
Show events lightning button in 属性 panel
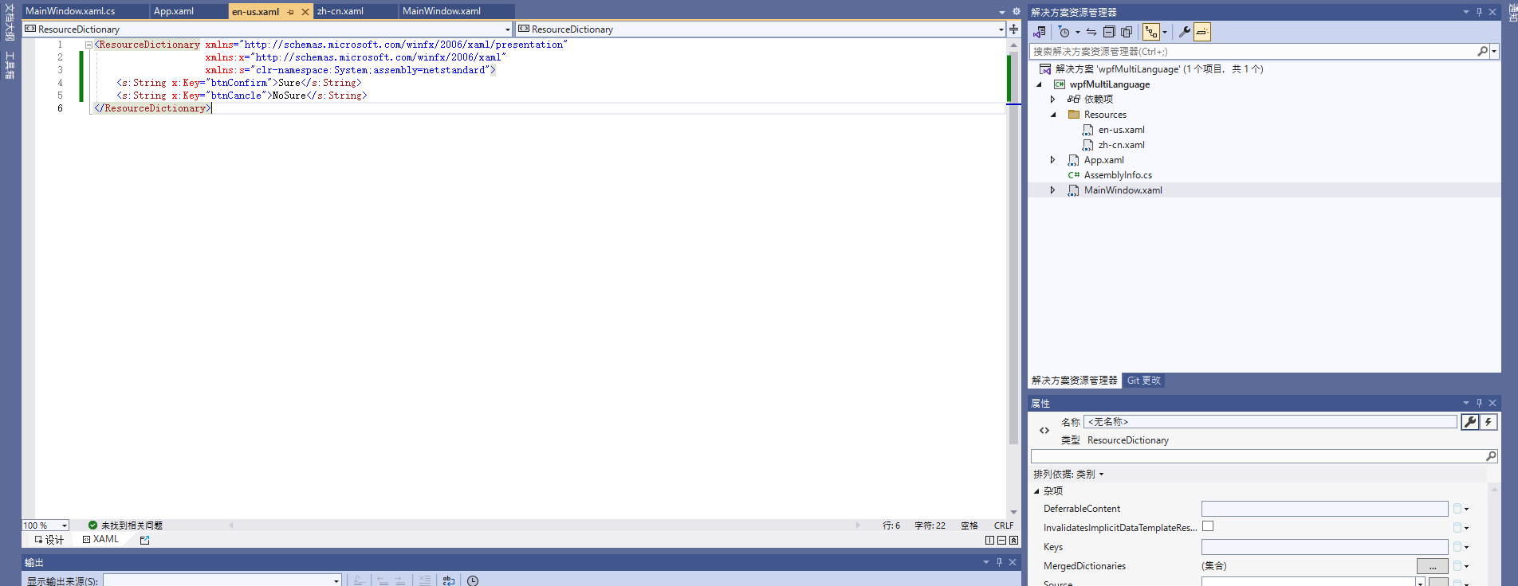[x=1489, y=422]
